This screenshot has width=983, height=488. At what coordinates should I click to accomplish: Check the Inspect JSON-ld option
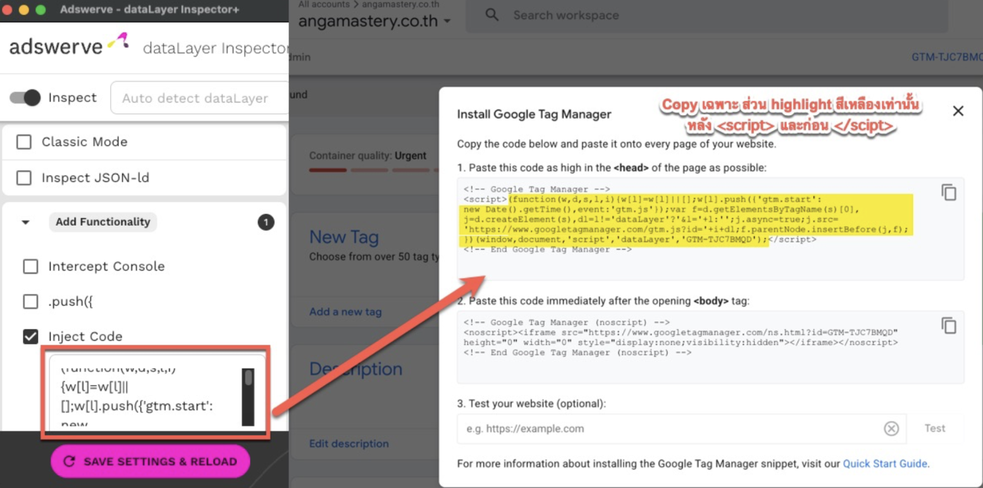(24, 178)
